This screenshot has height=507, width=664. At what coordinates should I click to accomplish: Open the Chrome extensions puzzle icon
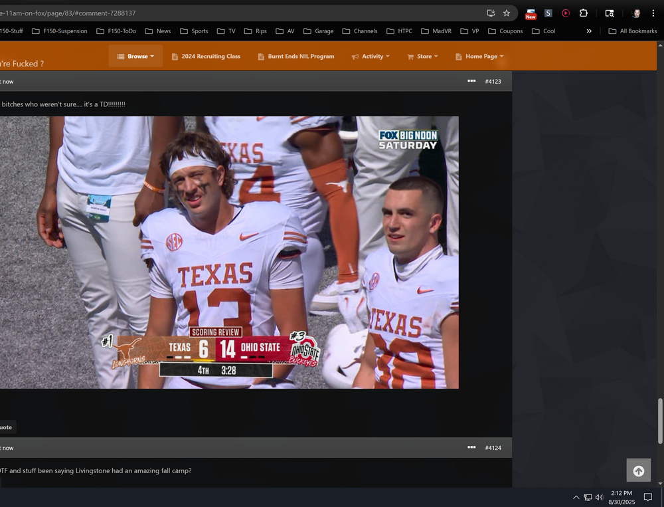coord(584,13)
